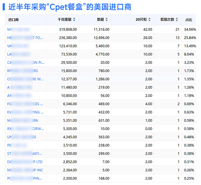Click the page title about Cpet餐盒
This screenshot has width=201, height=185.
(x=70, y=7)
